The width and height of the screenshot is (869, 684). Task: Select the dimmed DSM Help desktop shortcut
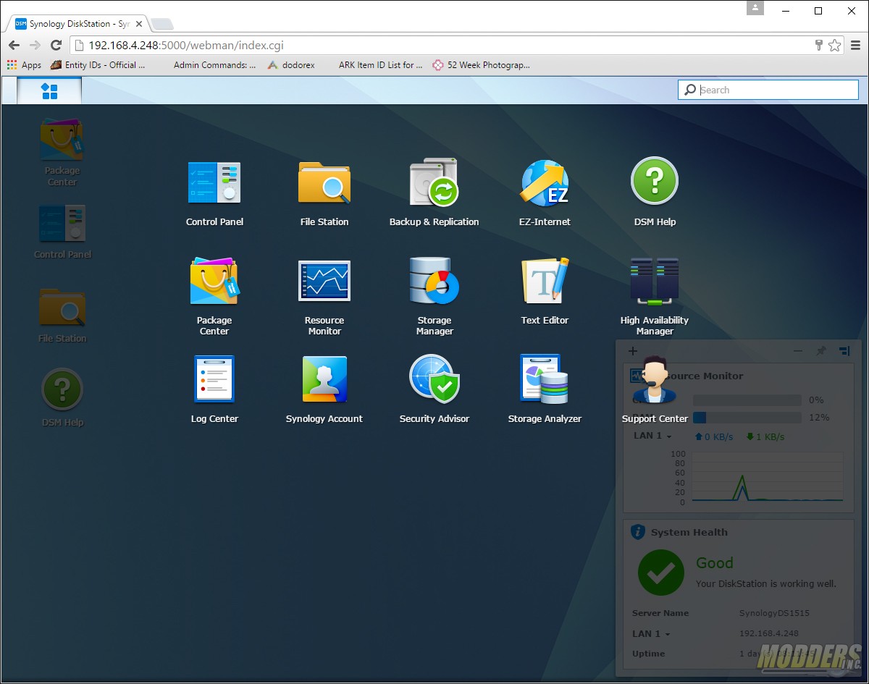click(62, 398)
